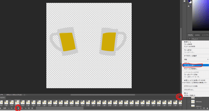Pick a color in the color field
The width and height of the screenshot is (209, 111).
point(200,15)
